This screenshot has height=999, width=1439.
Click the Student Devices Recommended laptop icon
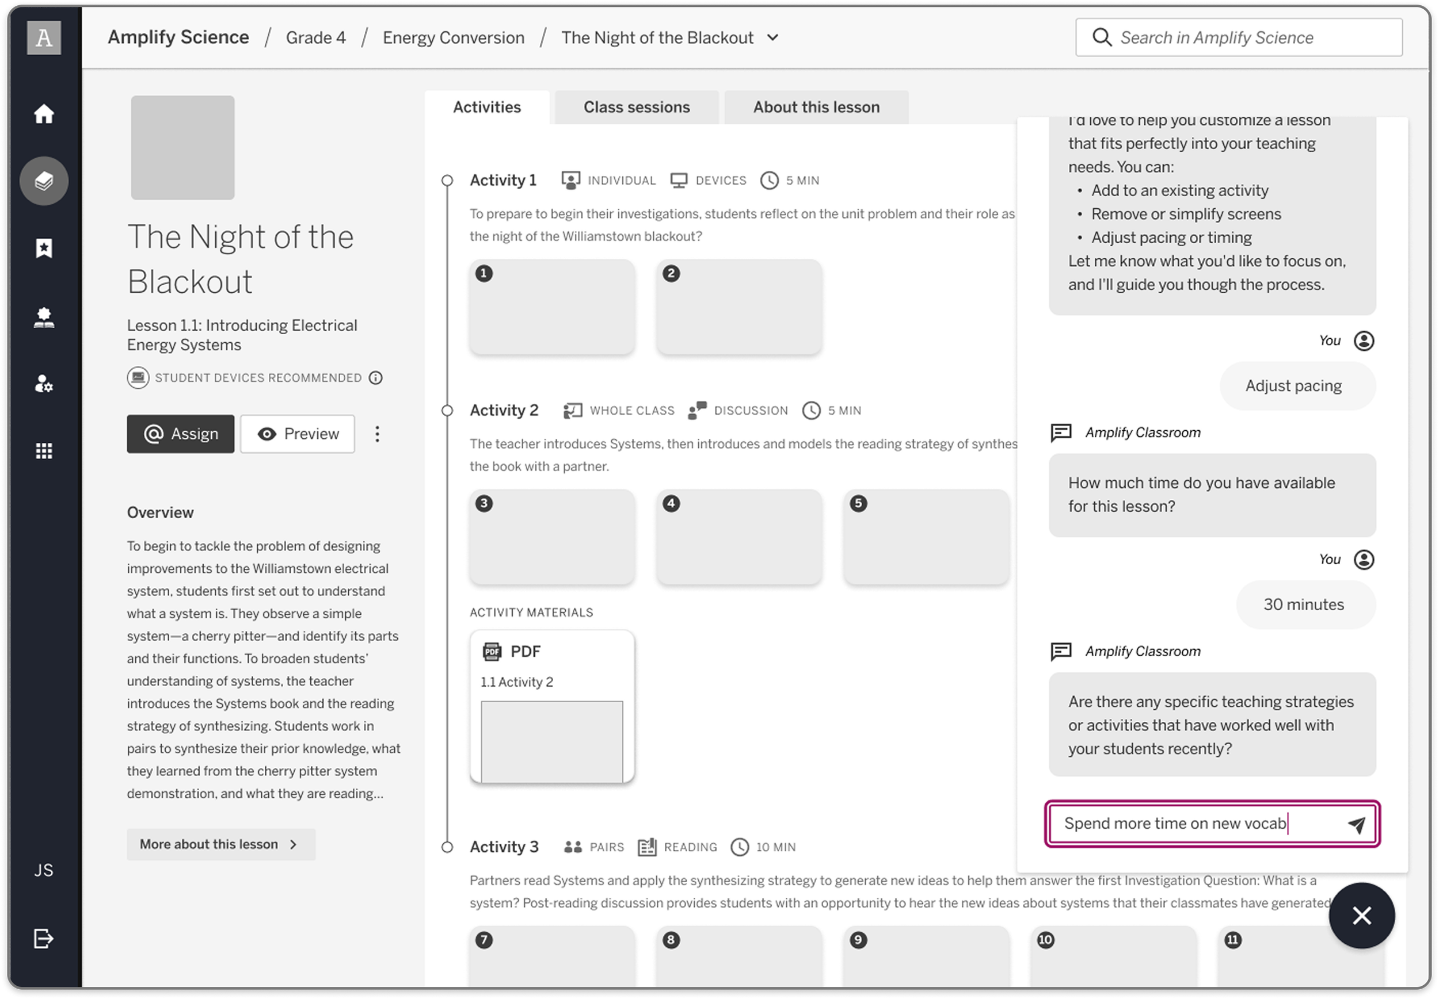[138, 377]
